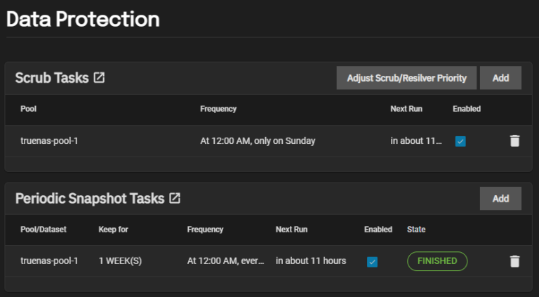The height and width of the screenshot is (297, 539).
Task: Open Periodic Snapshot Tasks external link icon
Action: coord(175,199)
